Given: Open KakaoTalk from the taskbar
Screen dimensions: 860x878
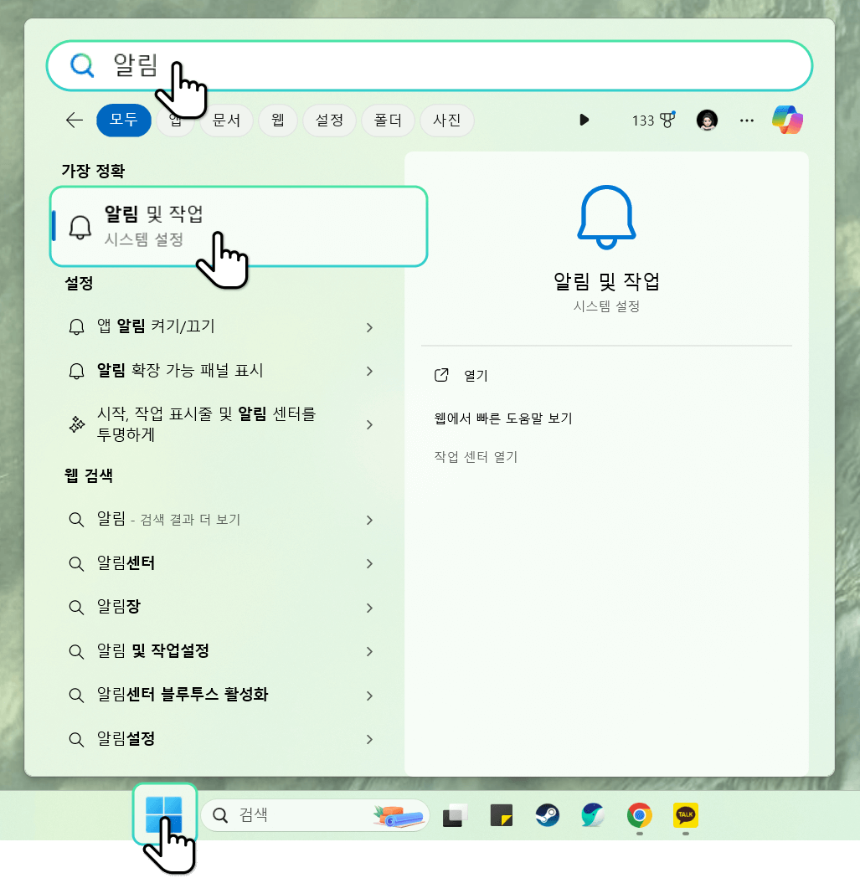Looking at the screenshot, I should tap(685, 814).
